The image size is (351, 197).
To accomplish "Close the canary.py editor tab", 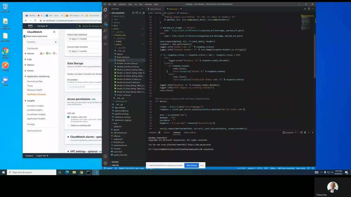I will pos(181,9).
